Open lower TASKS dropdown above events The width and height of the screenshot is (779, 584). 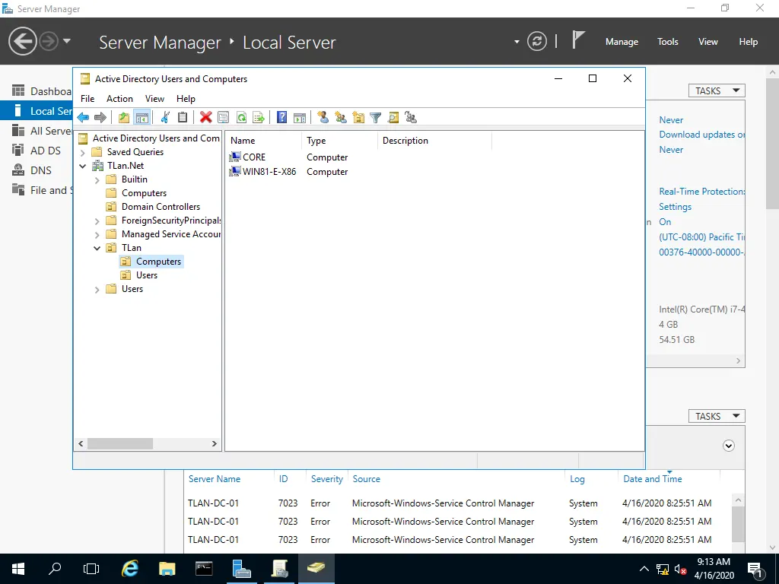point(717,416)
